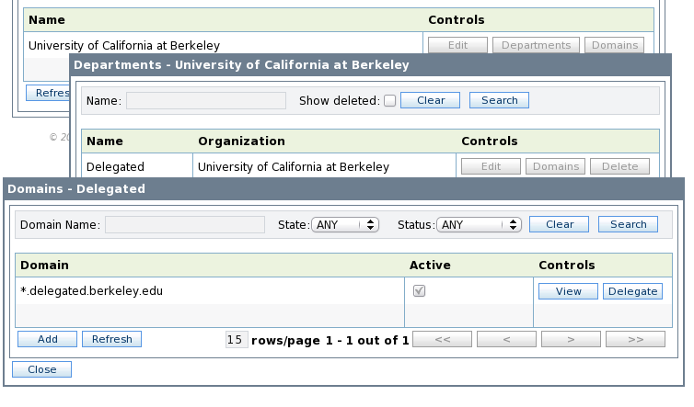Click the partly hidden Refresh button in background window
Image resolution: width=694 pixels, height=407 pixels.
(x=48, y=93)
